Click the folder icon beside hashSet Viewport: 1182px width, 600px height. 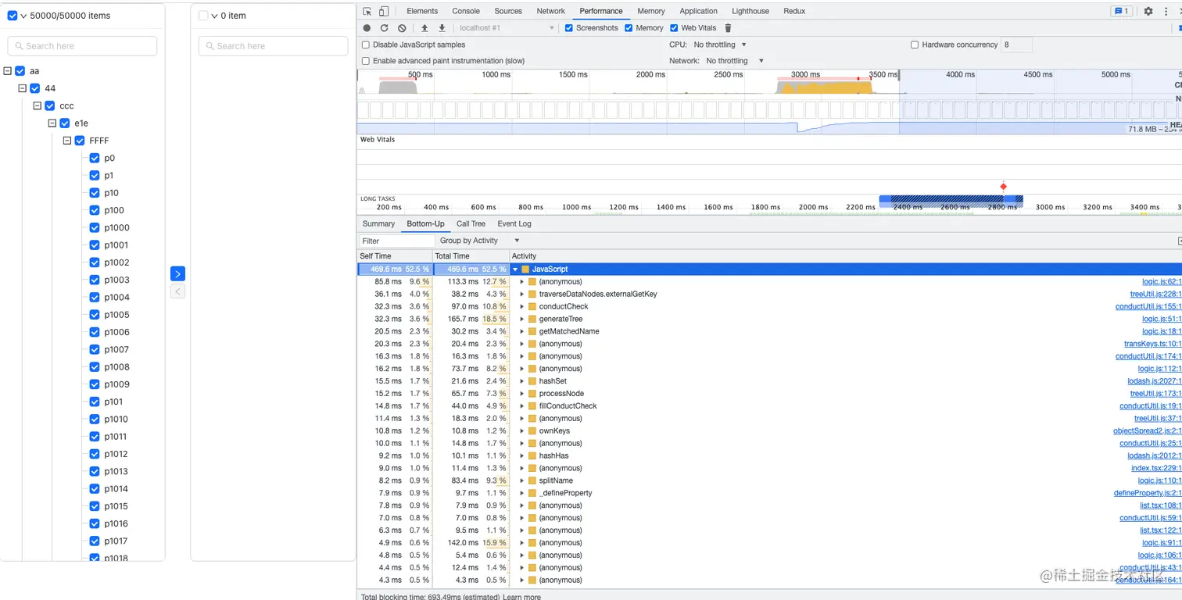coord(532,381)
